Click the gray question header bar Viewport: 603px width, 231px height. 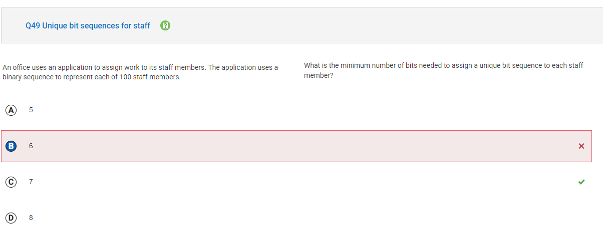coord(301,25)
